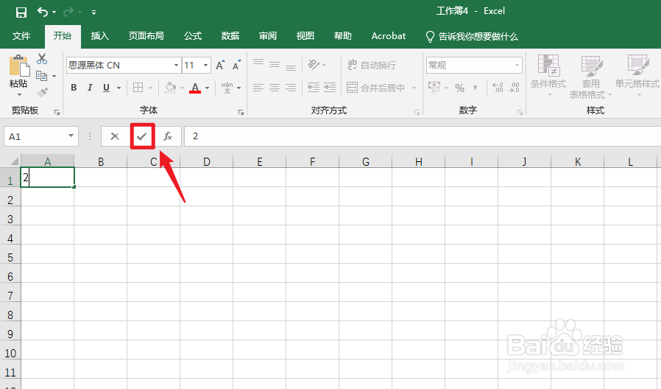Switch to the 插入 tab
The height and width of the screenshot is (389, 661).
point(100,36)
